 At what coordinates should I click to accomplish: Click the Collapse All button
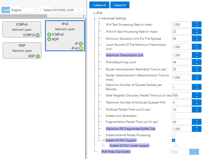(99, 5)
